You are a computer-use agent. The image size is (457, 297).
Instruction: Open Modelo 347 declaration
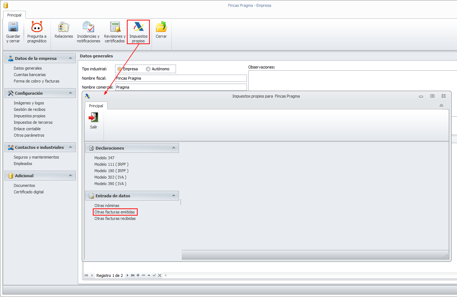[x=104, y=158]
